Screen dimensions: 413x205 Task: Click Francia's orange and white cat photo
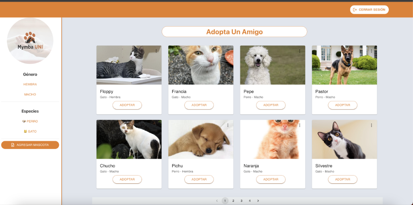201,65
